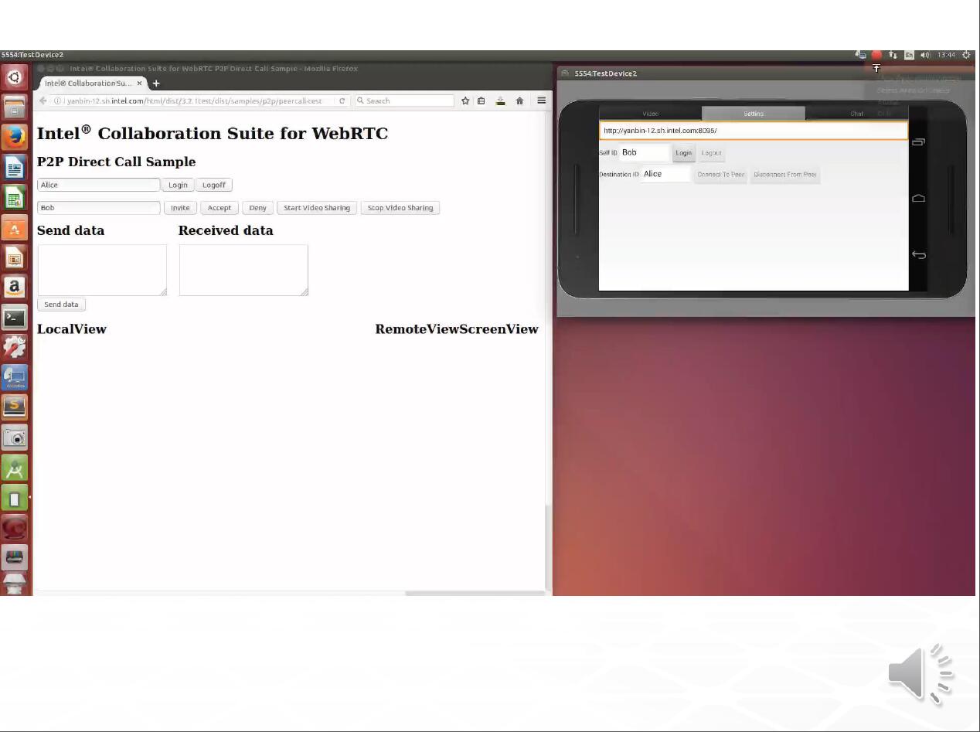
Task: Click into the Received data text area
Action: click(243, 270)
